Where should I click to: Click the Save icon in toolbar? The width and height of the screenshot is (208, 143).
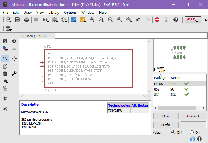[x=17, y=20]
